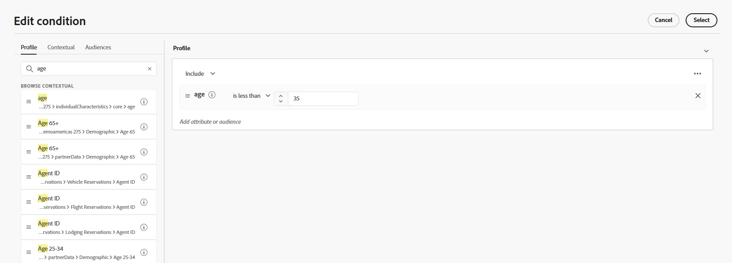Show info for Age 65+ under emoamericas

tap(144, 127)
